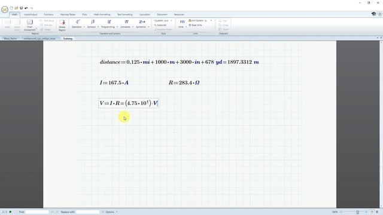Insert a Math region
This screenshot has width=383, height=215.
point(8,24)
